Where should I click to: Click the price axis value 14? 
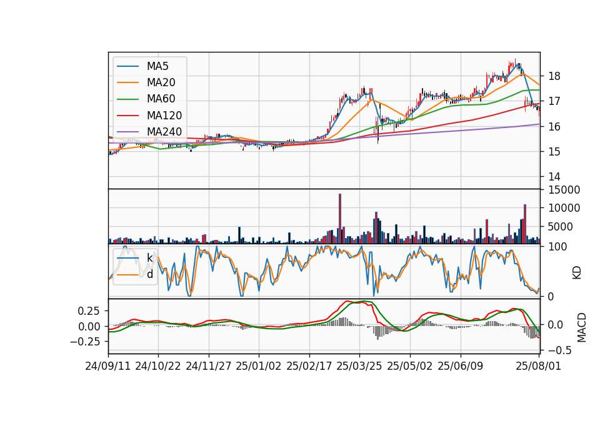point(554,177)
